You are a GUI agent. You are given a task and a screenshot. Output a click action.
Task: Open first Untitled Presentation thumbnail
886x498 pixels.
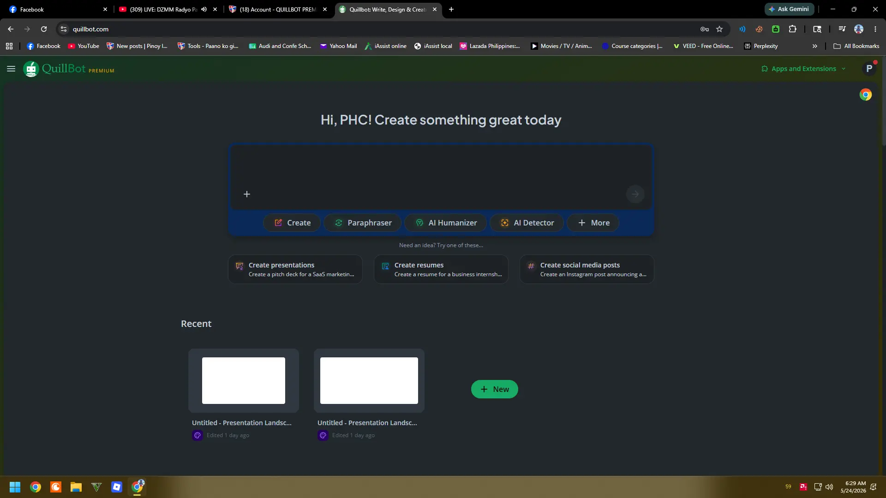tap(244, 380)
